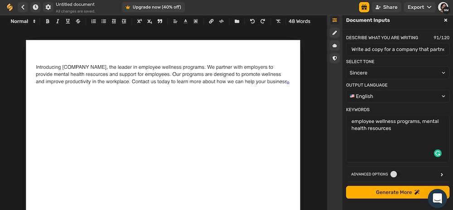Undo the last change
This screenshot has height=210, width=453.
tap(252, 21)
